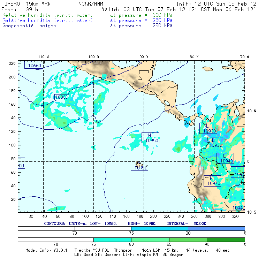The image size is (258, 258).
Task: Click the '90 W' longitude label
Action: (x=144, y=57)
